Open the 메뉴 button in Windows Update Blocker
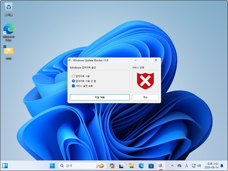The height and width of the screenshot is (171, 228). 145,97
